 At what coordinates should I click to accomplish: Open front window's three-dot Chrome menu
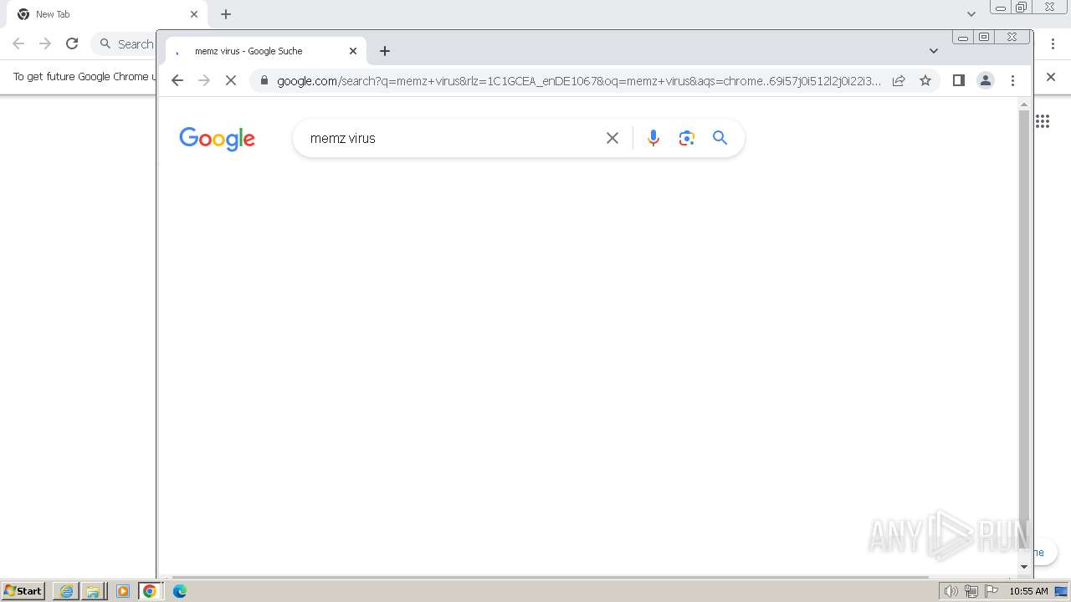pos(1012,80)
